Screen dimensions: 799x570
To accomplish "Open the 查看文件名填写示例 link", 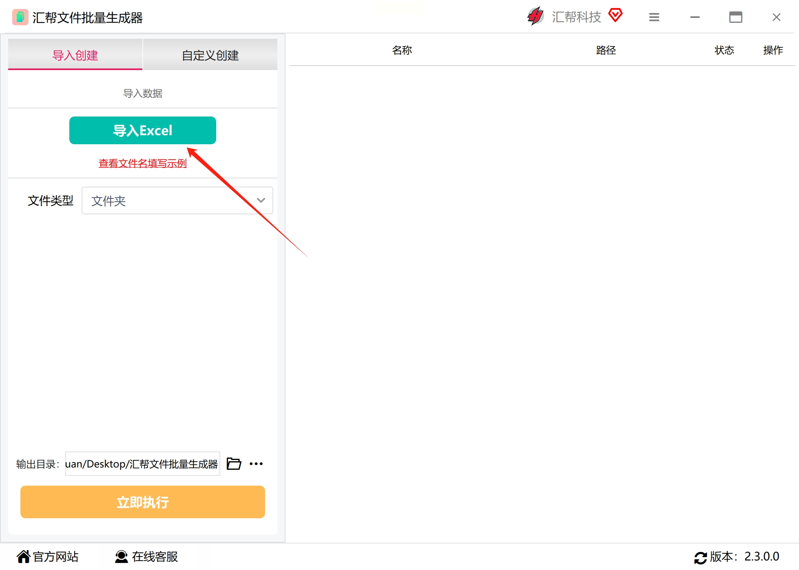I will pyautogui.click(x=142, y=163).
